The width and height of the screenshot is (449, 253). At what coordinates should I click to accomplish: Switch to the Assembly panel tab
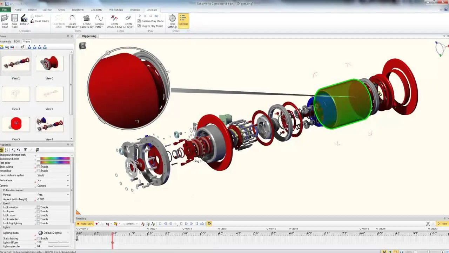coord(5,41)
